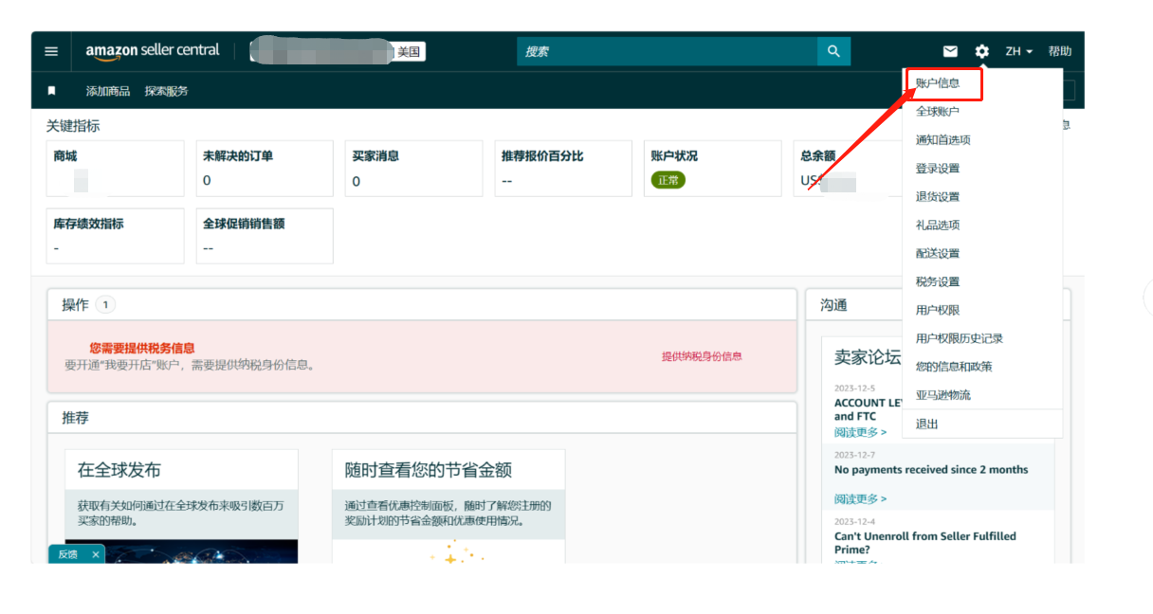Open the 随时查看您的节省金额 card

tap(448, 506)
